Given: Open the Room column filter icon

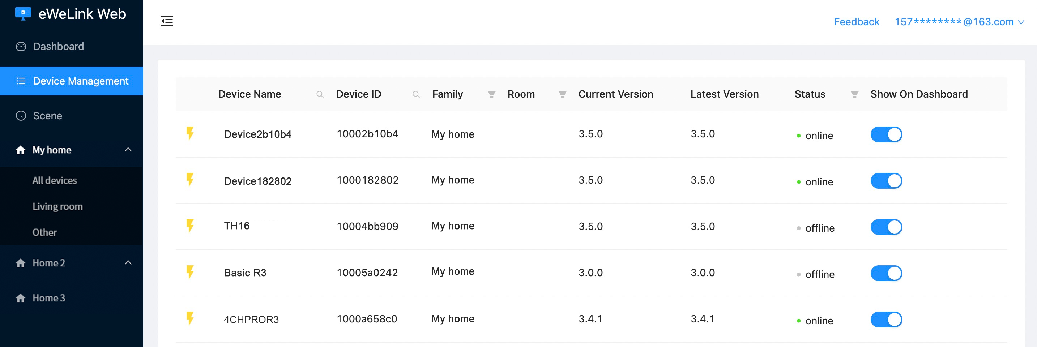Looking at the screenshot, I should tap(562, 95).
